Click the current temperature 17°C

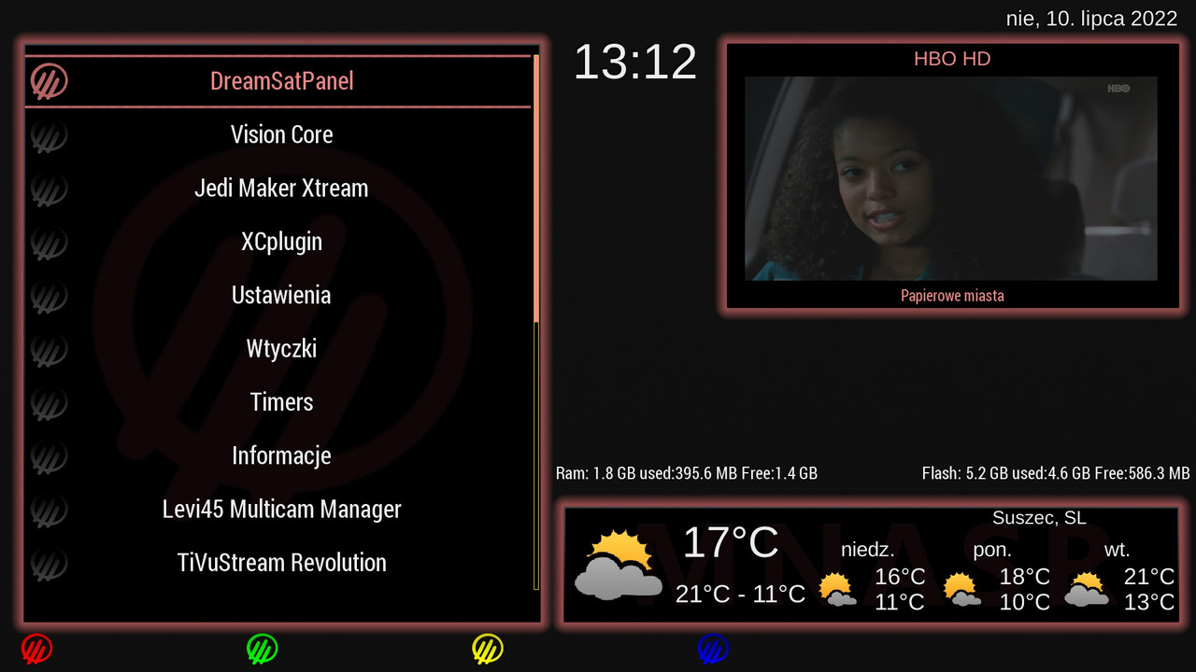[731, 542]
